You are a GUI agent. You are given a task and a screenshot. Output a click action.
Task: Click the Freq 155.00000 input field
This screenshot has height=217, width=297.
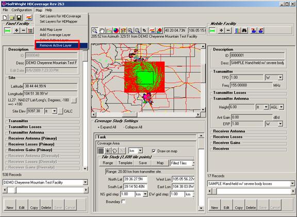pos(251,85)
